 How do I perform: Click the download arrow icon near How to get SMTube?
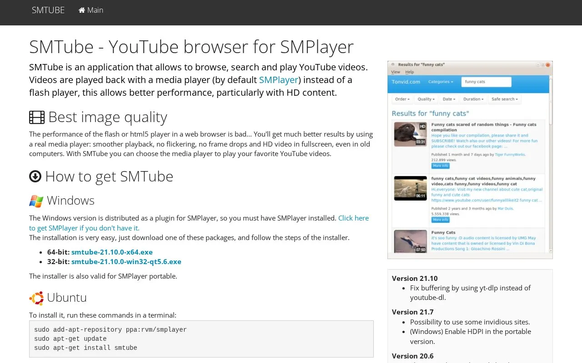click(35, 176)
